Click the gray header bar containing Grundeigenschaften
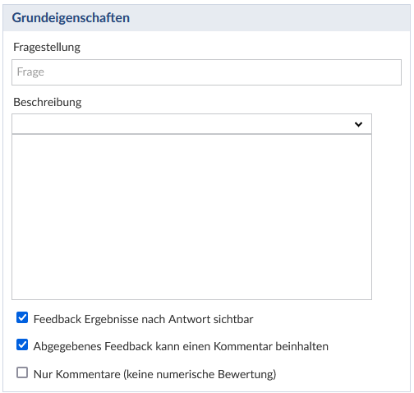This screenshot has width=414, height=393. click(206, 18)
